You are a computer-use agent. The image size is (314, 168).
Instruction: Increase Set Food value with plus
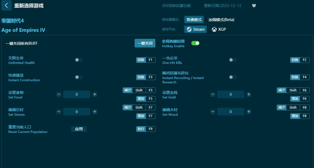point(95,94)
